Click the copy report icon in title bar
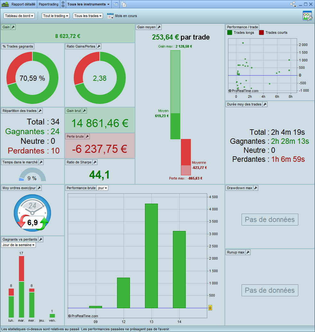 tap(124, 4)
